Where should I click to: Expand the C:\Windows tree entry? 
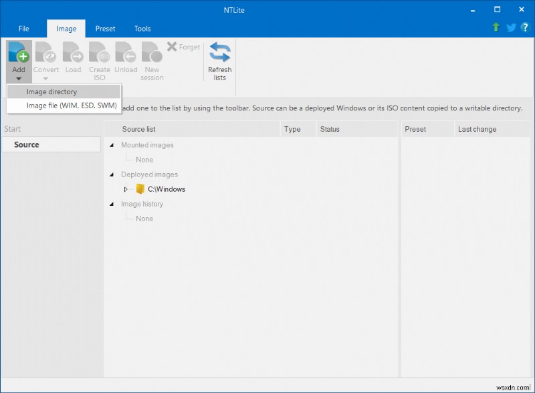126,189
